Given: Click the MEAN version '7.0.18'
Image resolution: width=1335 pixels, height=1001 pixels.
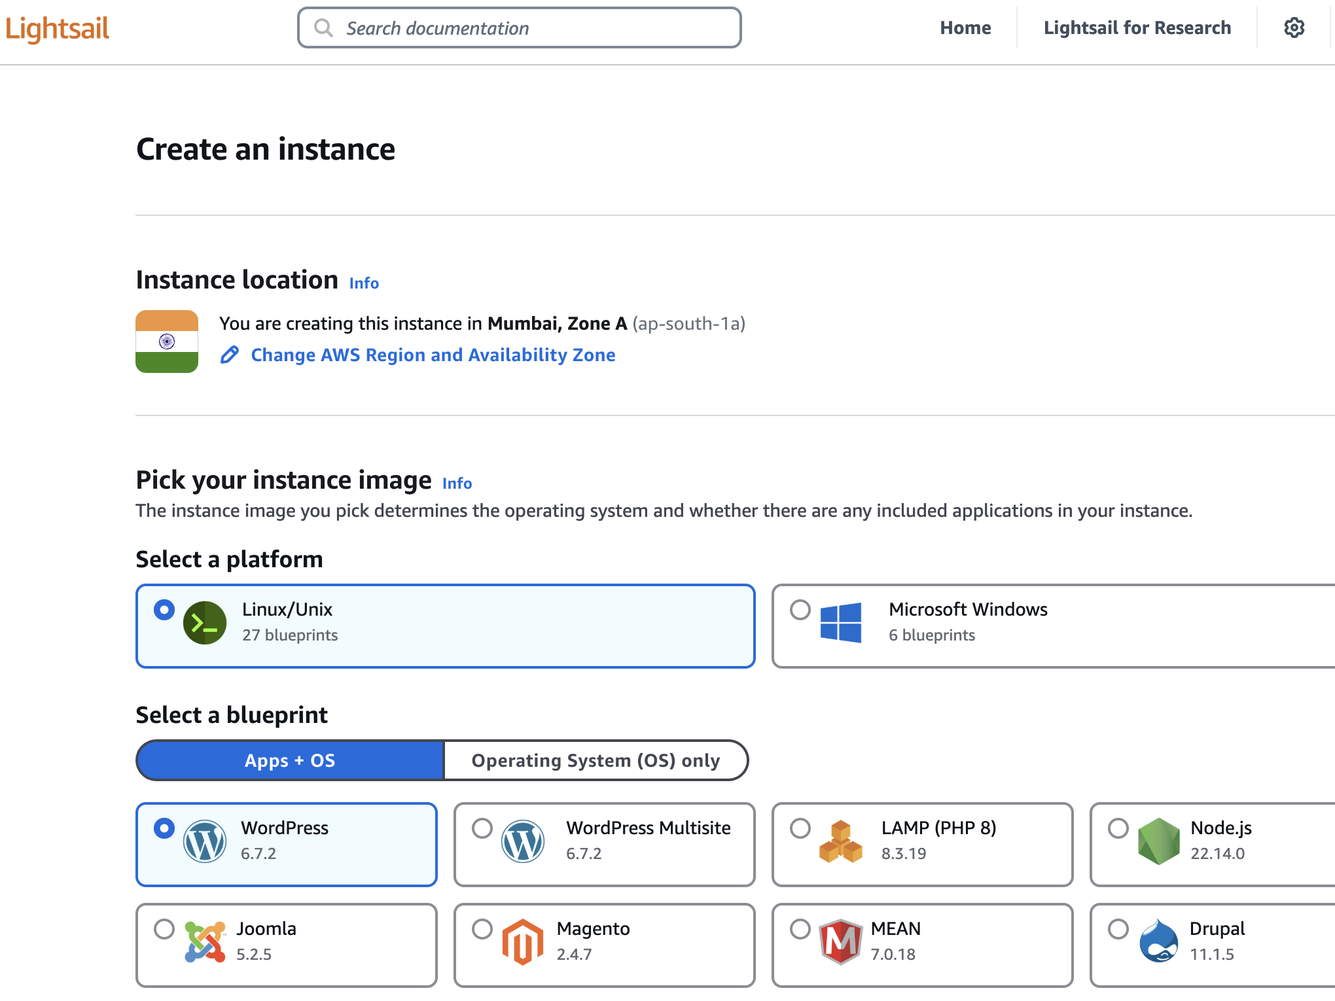Looking at the screenshot, I should click(893, 955).
